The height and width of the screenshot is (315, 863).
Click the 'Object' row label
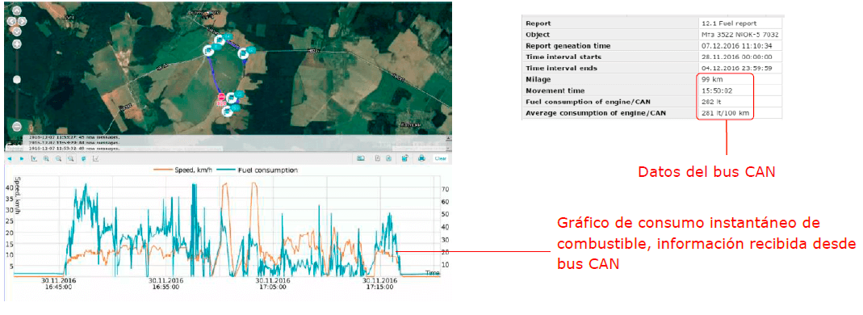pos(538,35)
